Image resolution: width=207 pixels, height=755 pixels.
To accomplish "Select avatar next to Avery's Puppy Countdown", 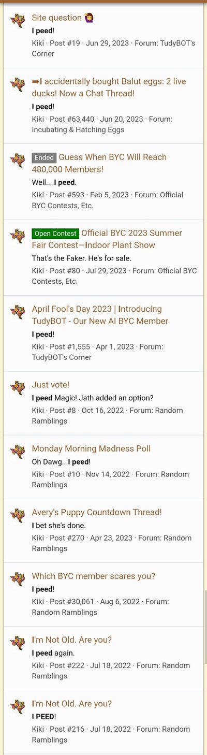I will tap(18, 516).
